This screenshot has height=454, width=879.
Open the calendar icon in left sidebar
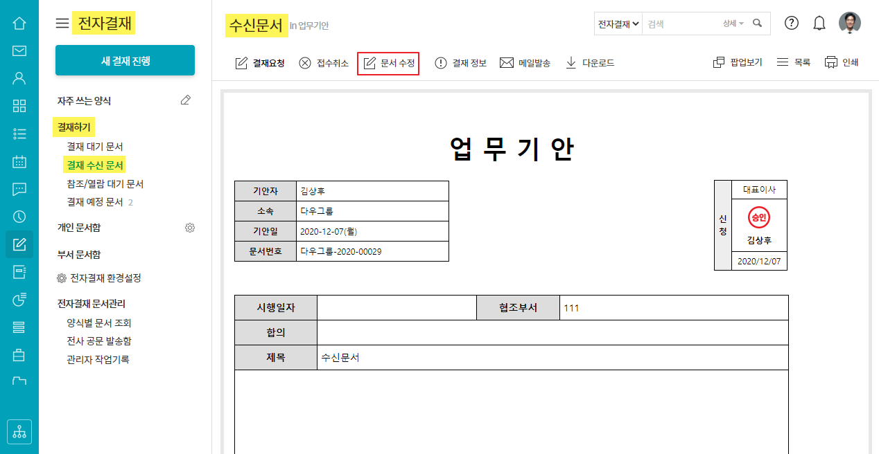(19, 162)
